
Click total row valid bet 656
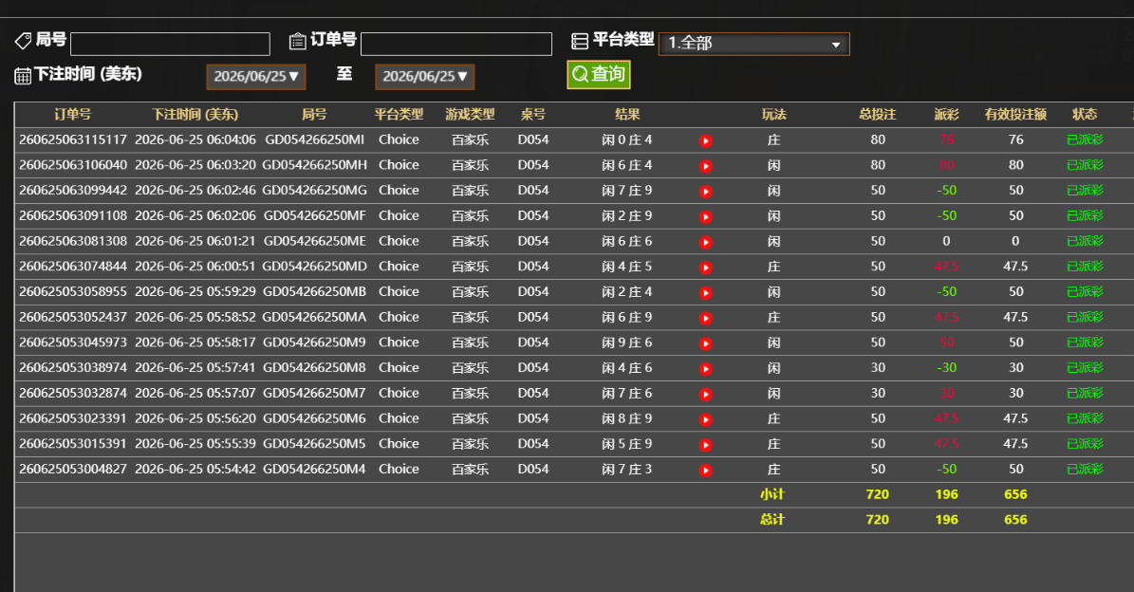coord(1015,520)
